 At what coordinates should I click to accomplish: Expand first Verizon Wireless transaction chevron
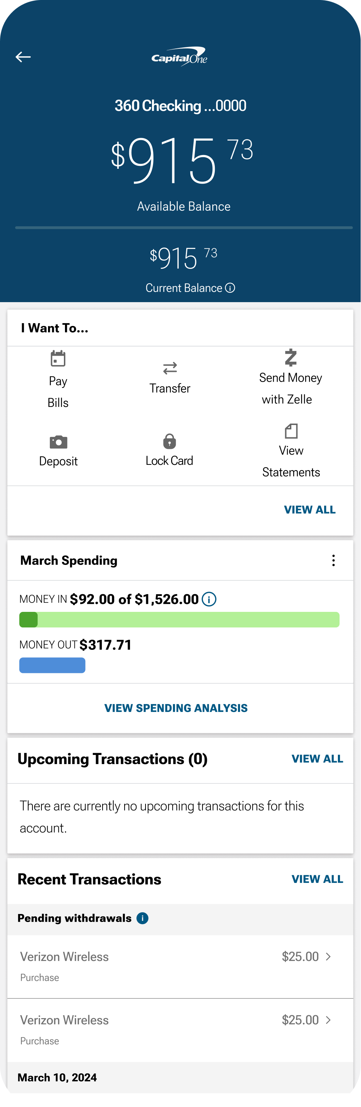point(329,957)
